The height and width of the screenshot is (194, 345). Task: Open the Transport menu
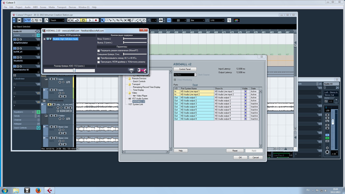pos(61,7)
